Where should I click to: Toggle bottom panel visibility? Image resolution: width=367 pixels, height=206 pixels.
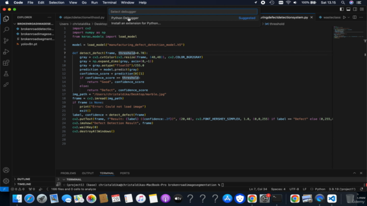tap(348, 9)
